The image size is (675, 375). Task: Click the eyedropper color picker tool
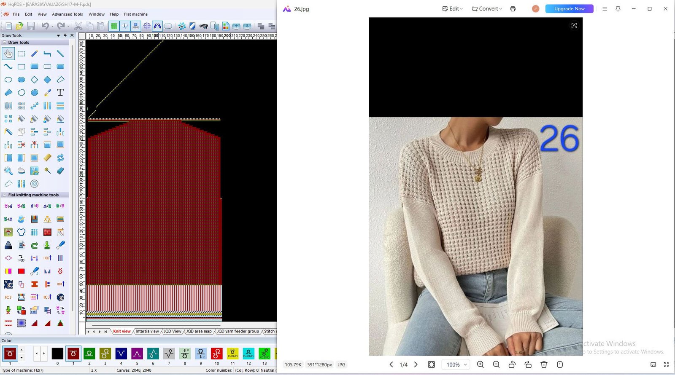coord(47,93)
